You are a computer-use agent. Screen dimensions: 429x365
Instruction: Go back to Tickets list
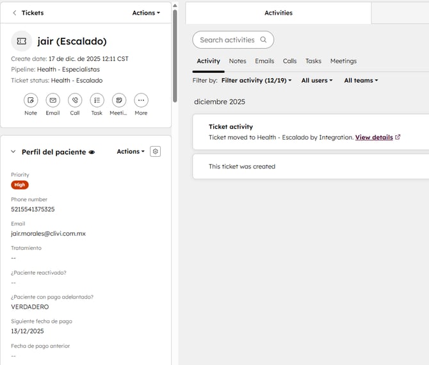(x=28, y=13)
